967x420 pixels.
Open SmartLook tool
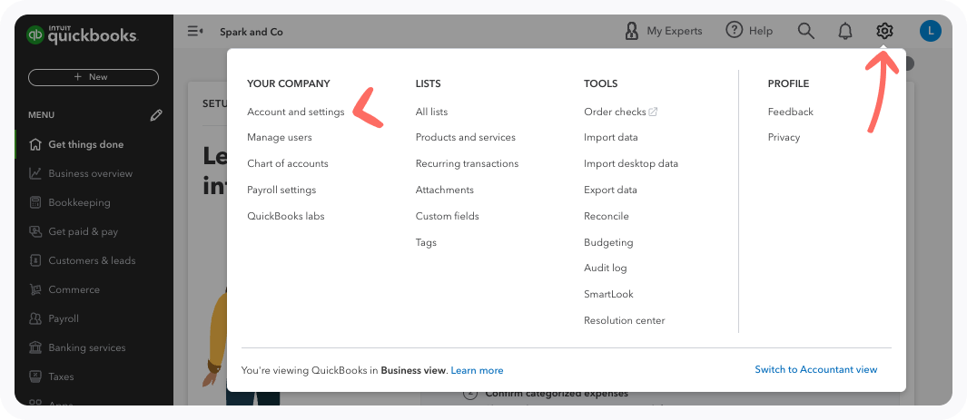coord(608,295)
